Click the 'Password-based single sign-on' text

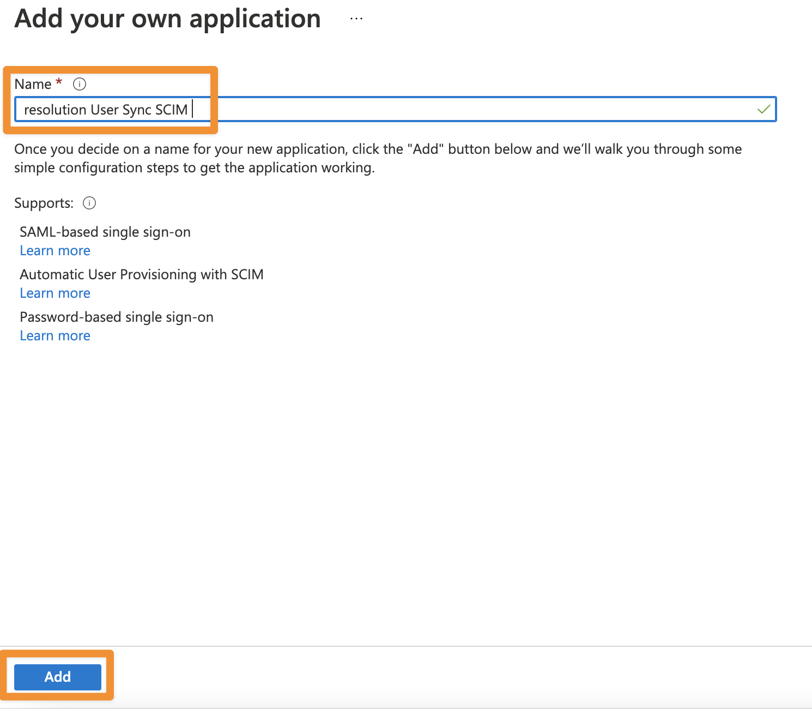click(x=117, y=317)
